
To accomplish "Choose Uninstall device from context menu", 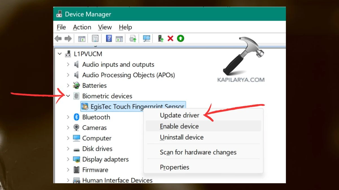I will (x=182, y=137).
